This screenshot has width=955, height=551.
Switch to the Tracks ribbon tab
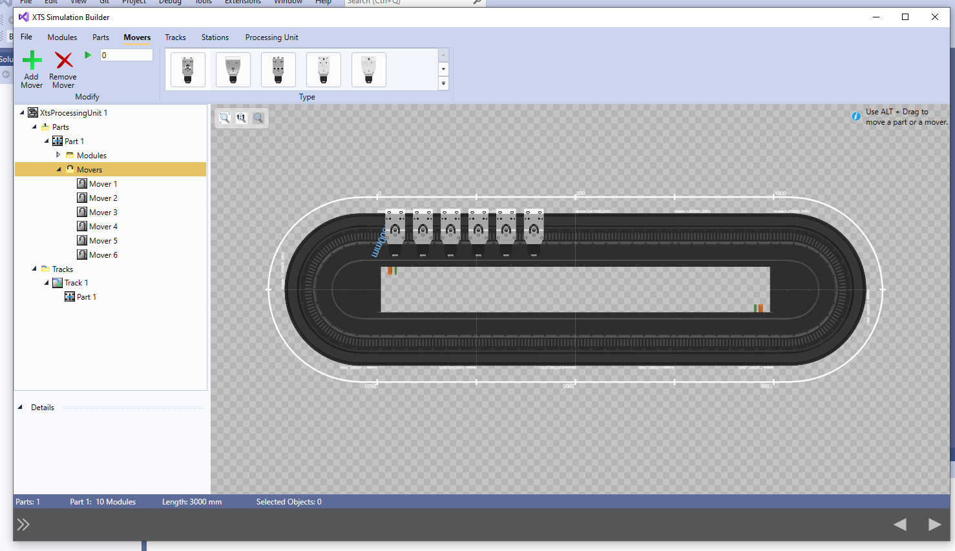pos(175,37)
